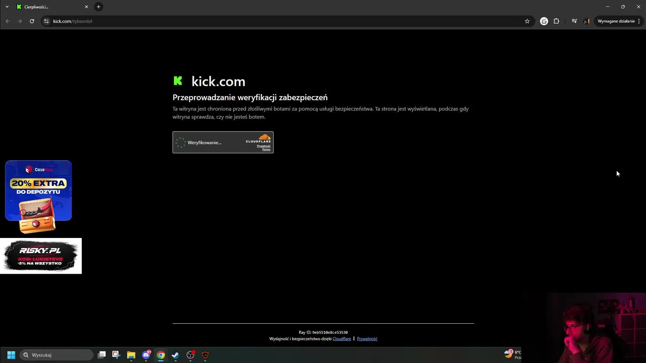Open Chrome three-dot menu
646x363 pixels.
point(639,21)
